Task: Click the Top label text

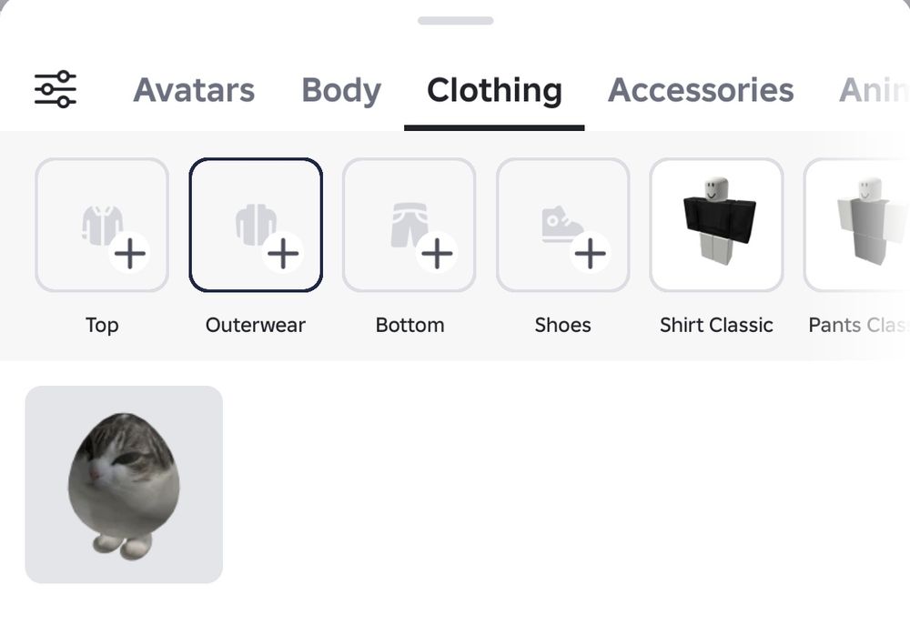Action: point(102,326)
